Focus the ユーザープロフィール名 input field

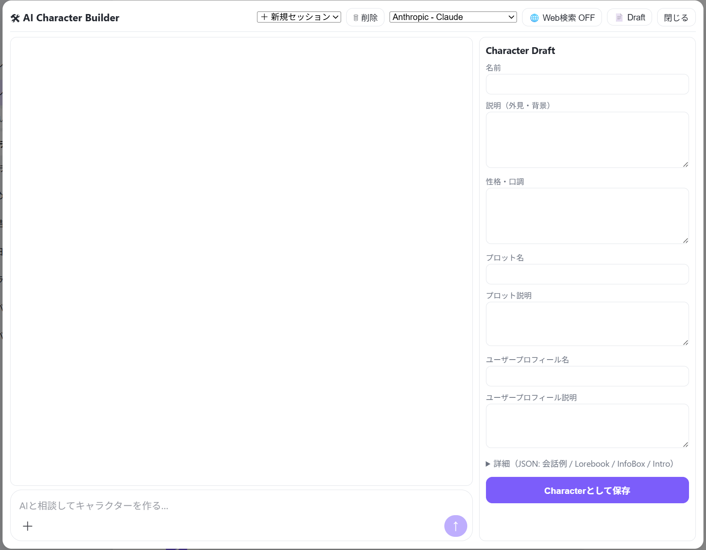pos(587,376)
